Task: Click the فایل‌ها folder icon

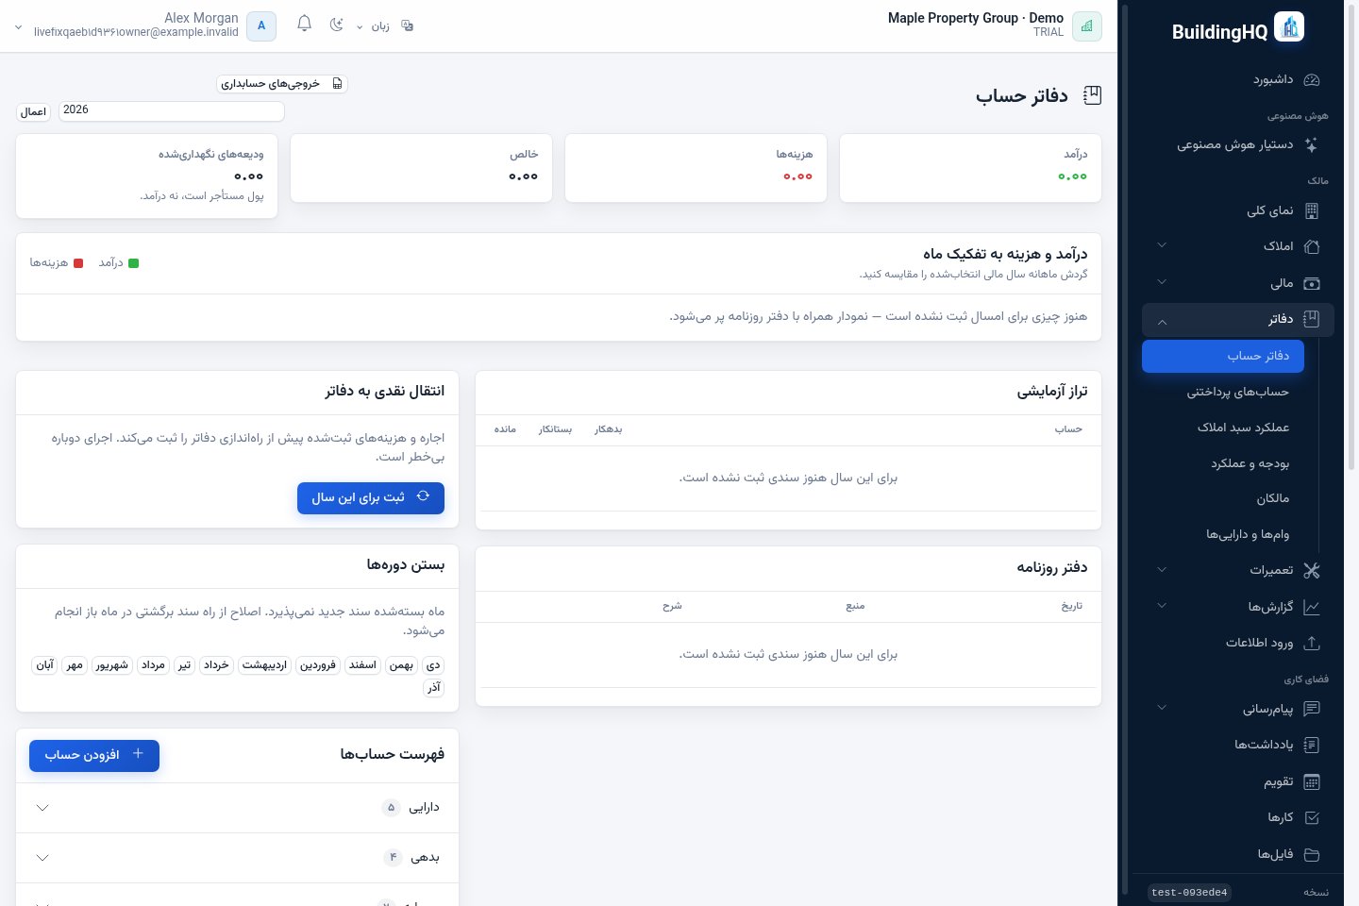Action: point(1311,854)
